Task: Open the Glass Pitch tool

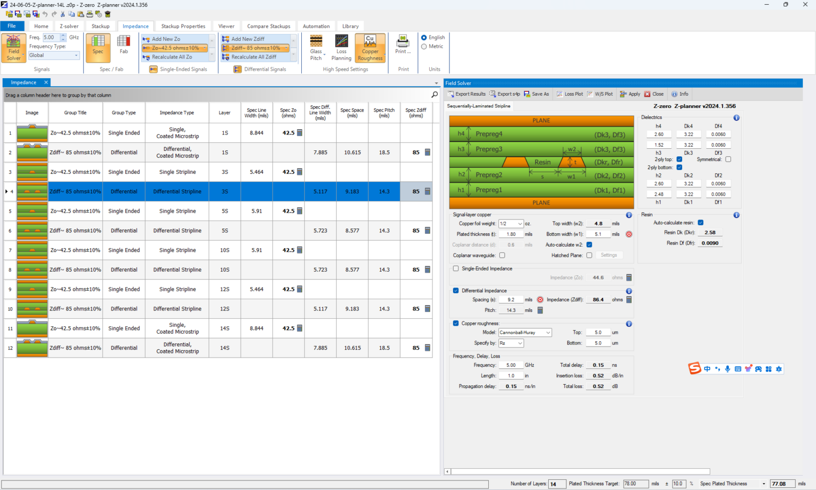Action: [316, 48]
